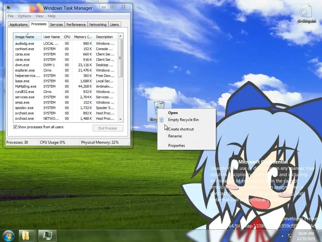Sort by Memory column header
Screen dimensions: 322x242
83,37
